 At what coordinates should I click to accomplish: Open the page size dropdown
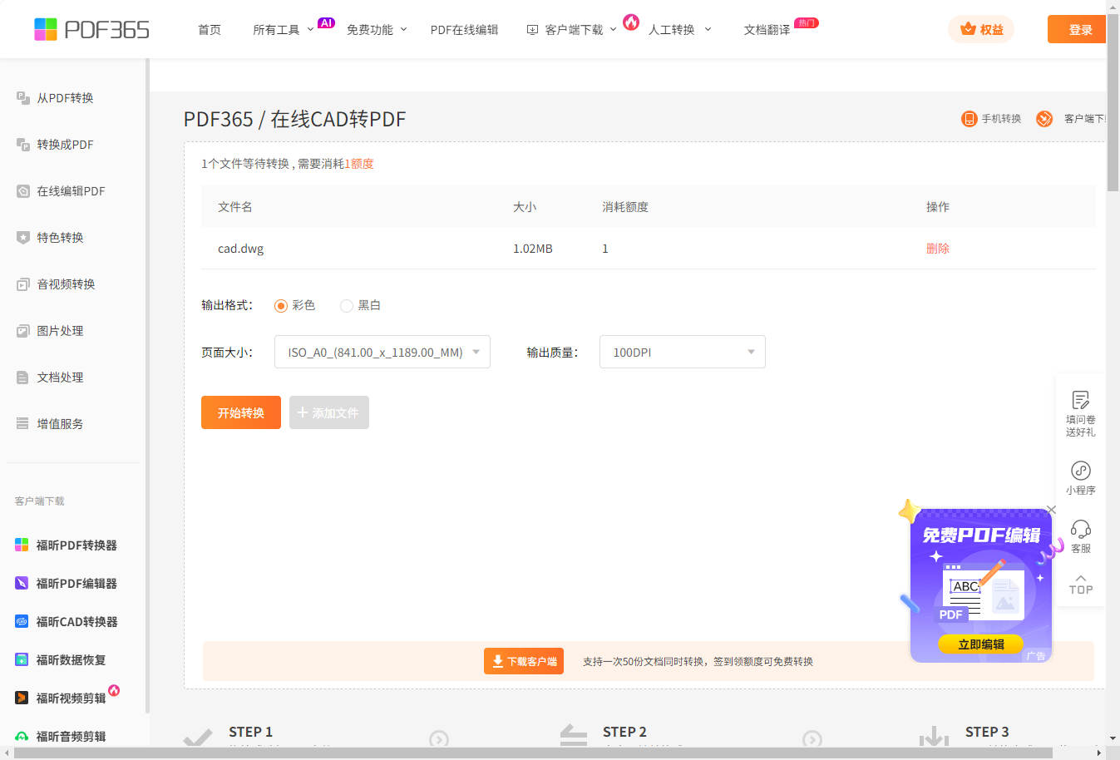coord(382,353)
